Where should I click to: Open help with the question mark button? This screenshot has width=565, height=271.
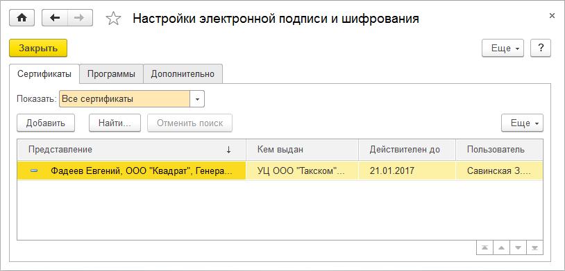click(541, 49)
